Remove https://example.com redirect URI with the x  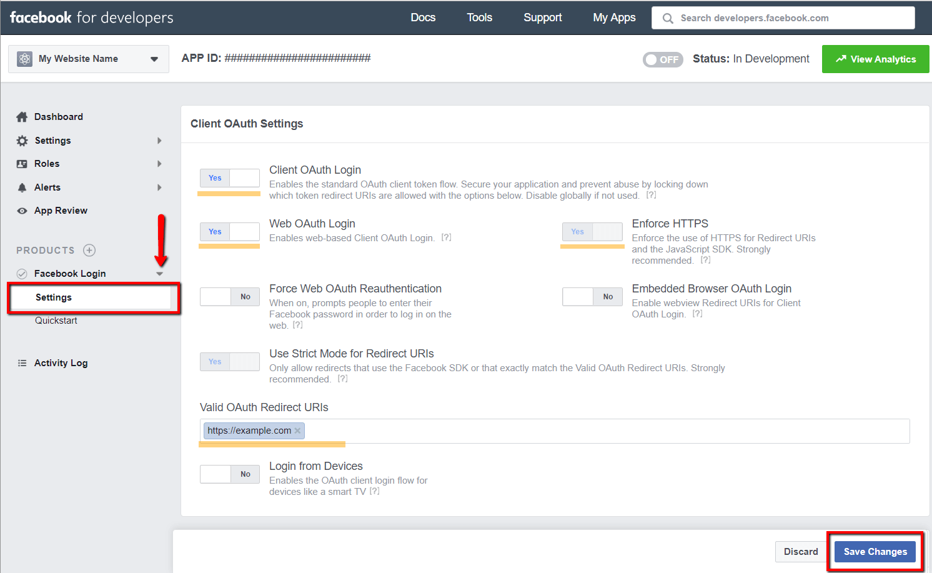click(x=297, y=431)
